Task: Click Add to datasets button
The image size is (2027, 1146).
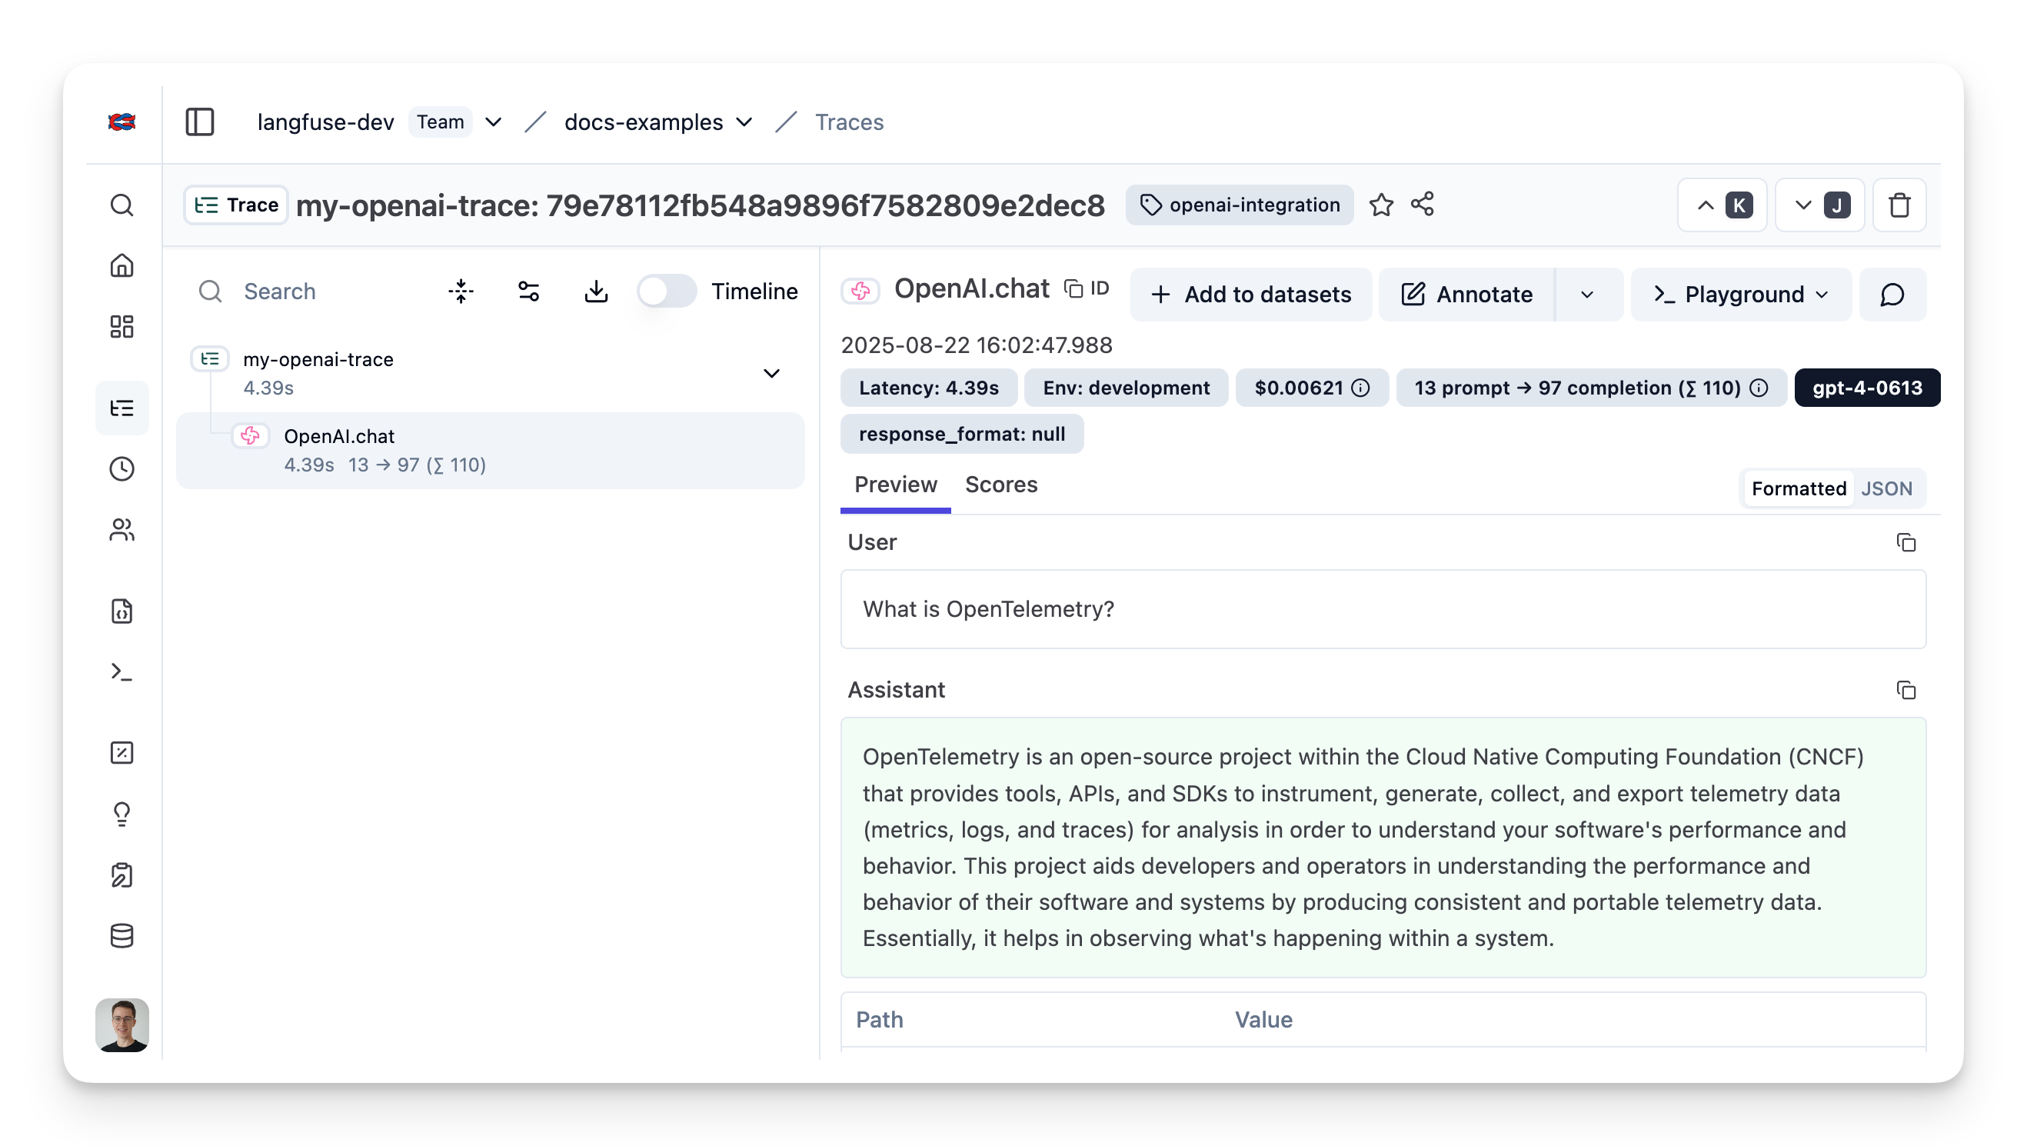Action: click(1251, 295)
